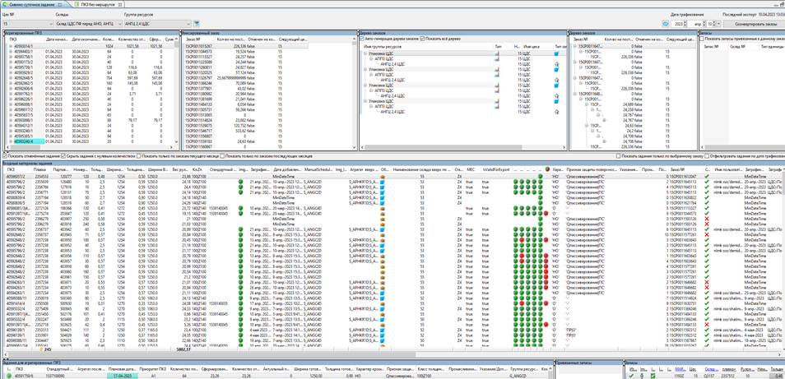Click the house icon in the first АНГЦ 2,4 ЦДС row

tap(557, 64)
